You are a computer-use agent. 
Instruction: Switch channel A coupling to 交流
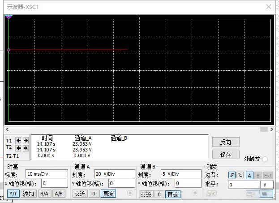point(80,194)
